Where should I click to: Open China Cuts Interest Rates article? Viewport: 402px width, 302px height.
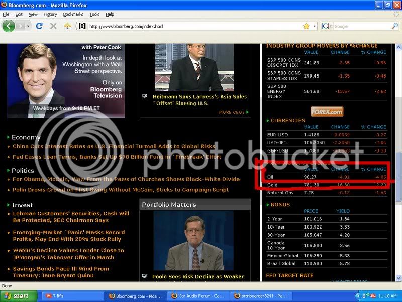point(114,146)
